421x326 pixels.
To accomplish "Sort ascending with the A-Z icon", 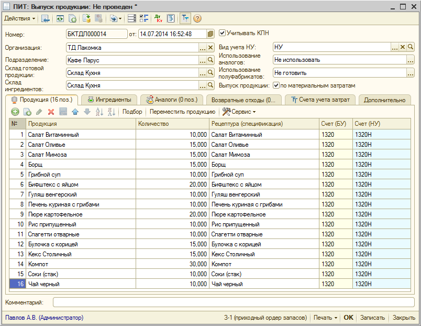I will click(x=99, y=112).
